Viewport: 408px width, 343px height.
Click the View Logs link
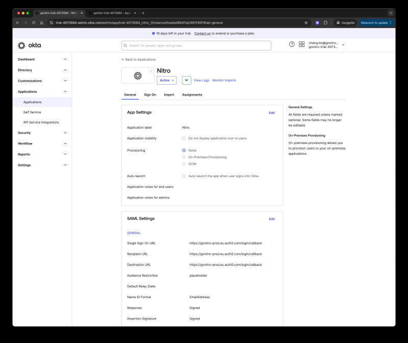(x=201, y=80)
